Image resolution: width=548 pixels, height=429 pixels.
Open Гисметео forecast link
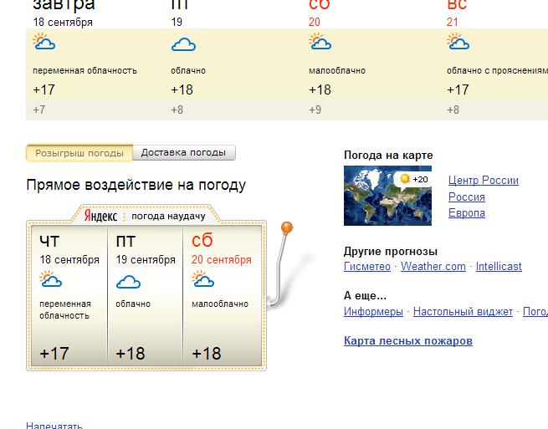367,266
